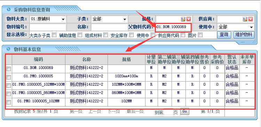This screenshot has width=261, height=127.
Task: Click the 查询 button
Action: click(x=224, y=35)
